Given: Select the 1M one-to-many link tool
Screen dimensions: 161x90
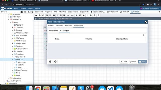Looking at the screenshot, I should pyautogui.click(x=68, y=15).
